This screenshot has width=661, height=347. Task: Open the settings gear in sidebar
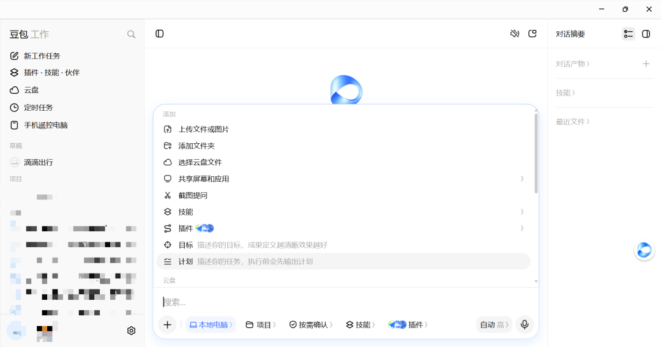pos(131,330)
